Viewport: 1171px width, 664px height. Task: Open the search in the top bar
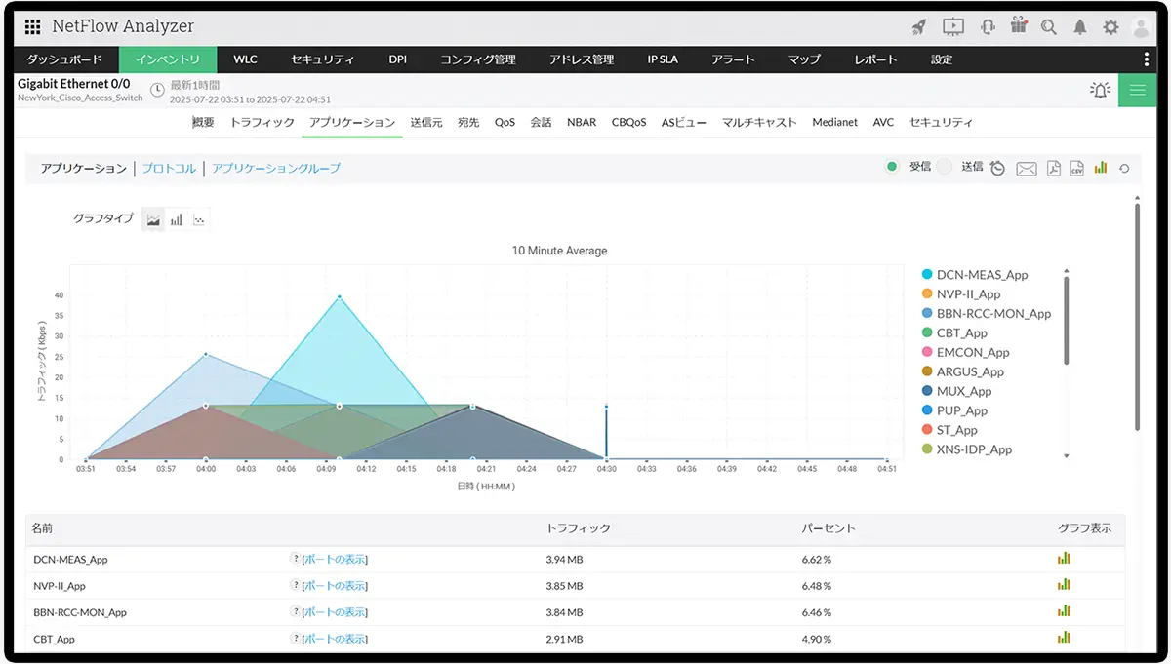1049,26
